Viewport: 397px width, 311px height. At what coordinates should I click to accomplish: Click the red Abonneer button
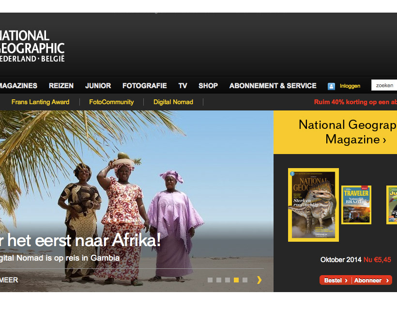click(372, 280)
